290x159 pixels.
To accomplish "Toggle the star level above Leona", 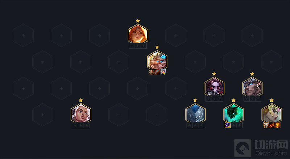I will click(138, 21).
